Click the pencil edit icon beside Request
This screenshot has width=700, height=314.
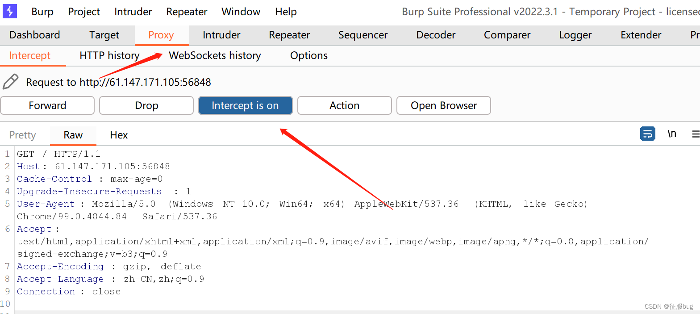(10, 82)
